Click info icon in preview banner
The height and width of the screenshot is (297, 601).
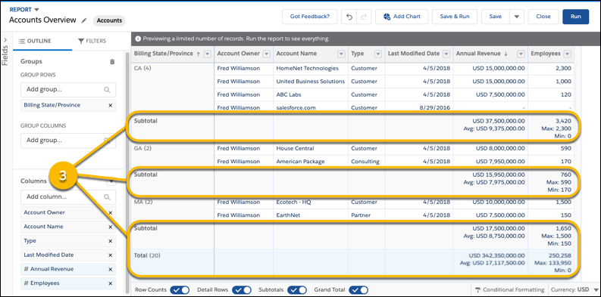pyautogui.click(x=138, y=39)
